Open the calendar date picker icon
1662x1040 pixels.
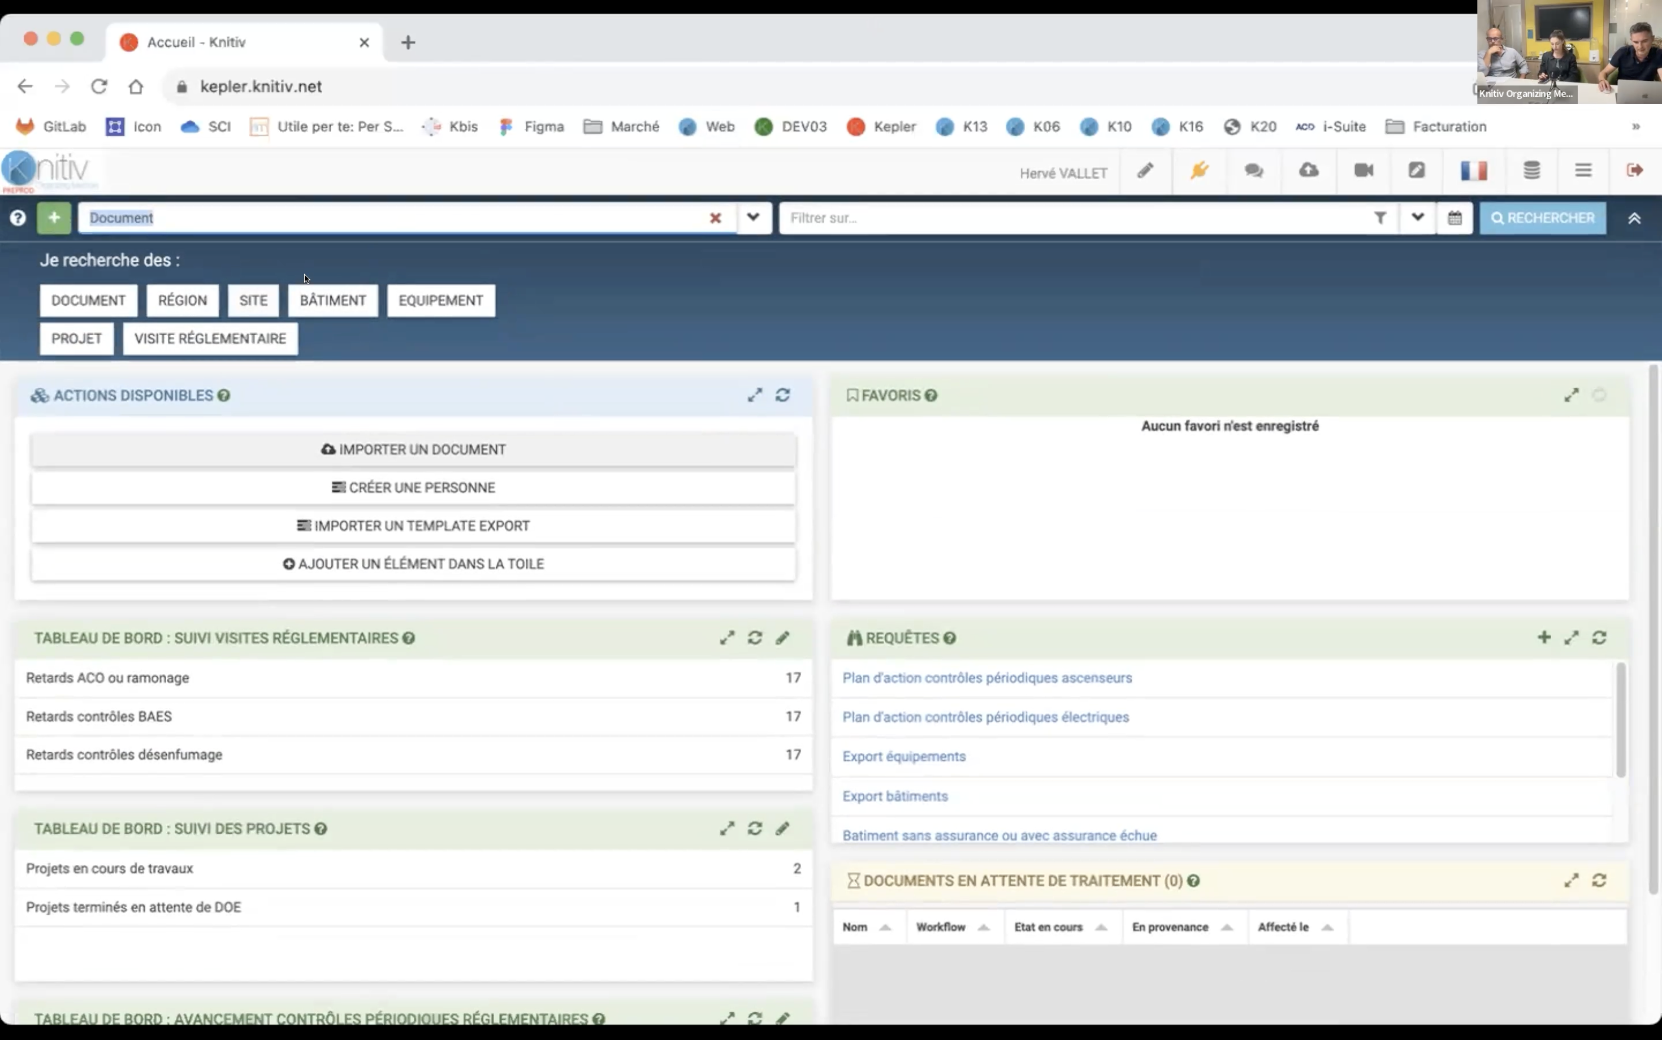pos(1454,218)
